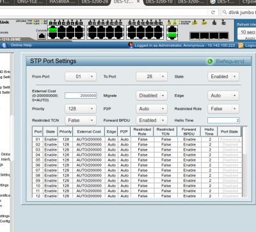Click the Online Help globe icon

(x=4, y=46)
